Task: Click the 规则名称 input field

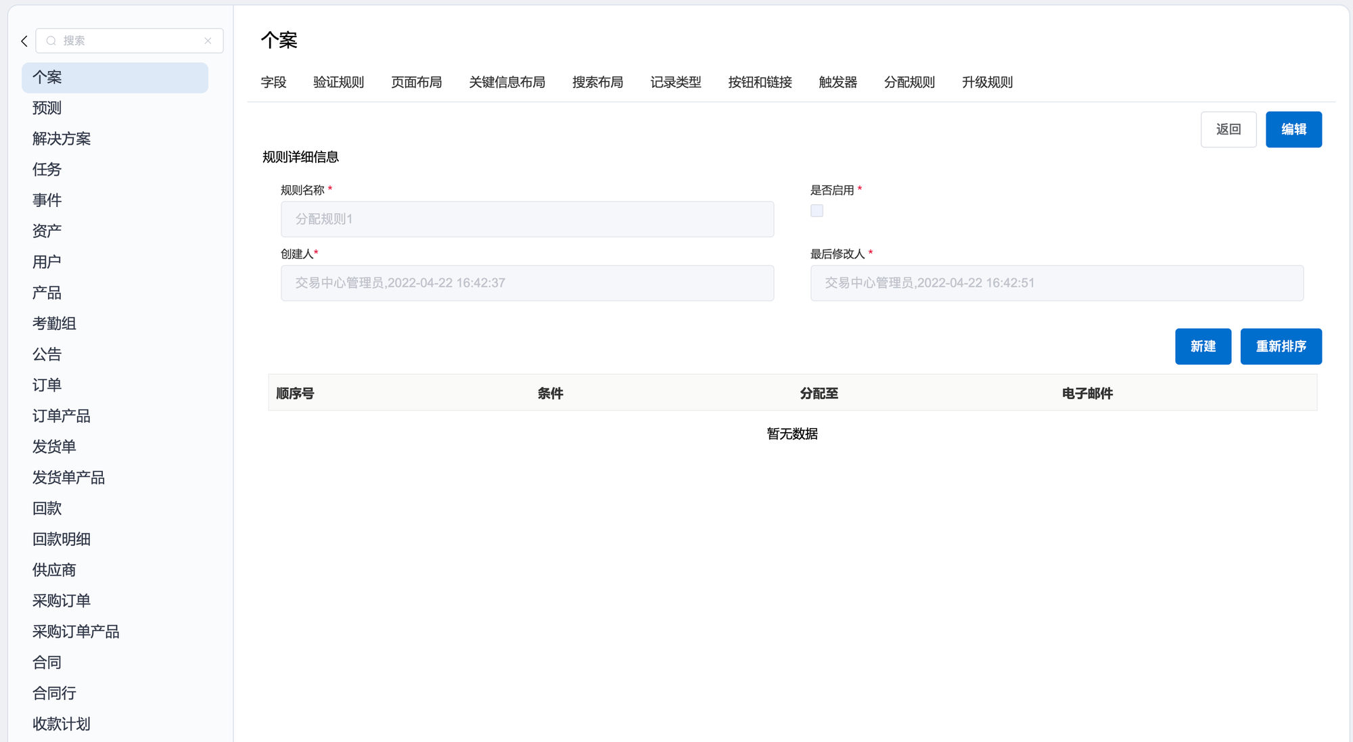Action: [x=527, y=219]
